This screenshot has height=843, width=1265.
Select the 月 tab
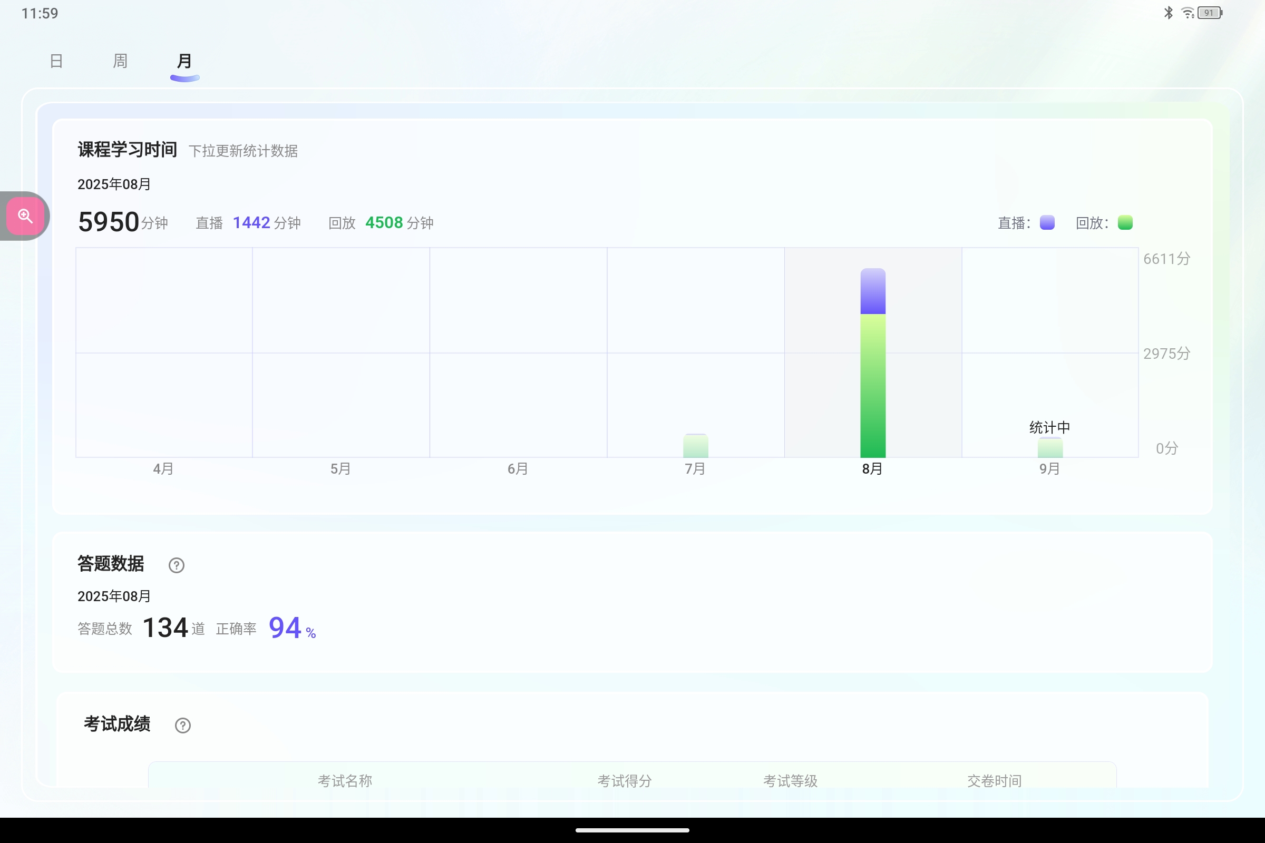tap(184, 61)
